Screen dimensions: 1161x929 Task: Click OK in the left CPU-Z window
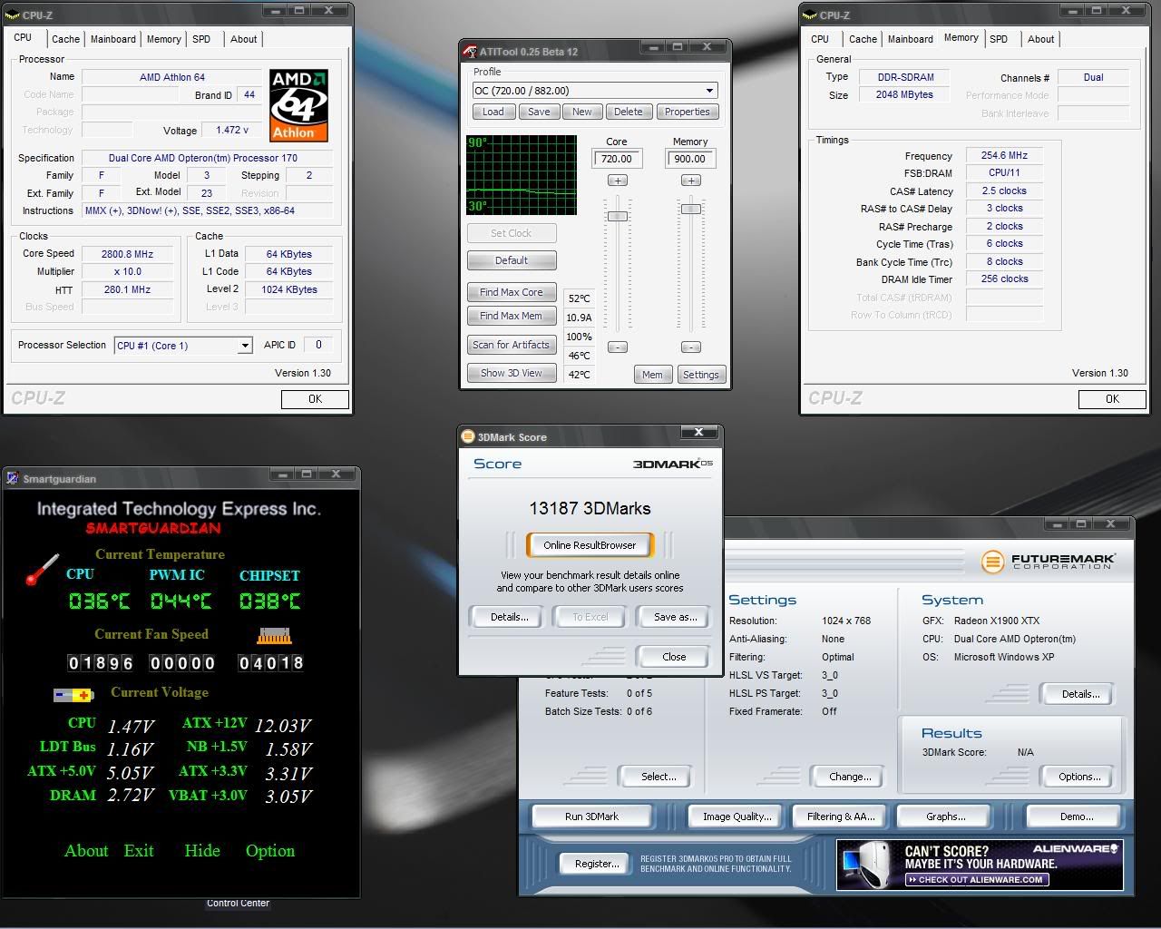coord(315,399)
